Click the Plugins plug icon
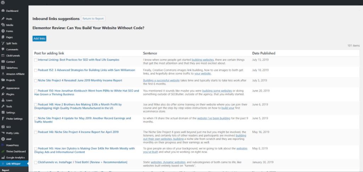Image resolution: width=363 pixels, height=172 pixels. [3, 94]
